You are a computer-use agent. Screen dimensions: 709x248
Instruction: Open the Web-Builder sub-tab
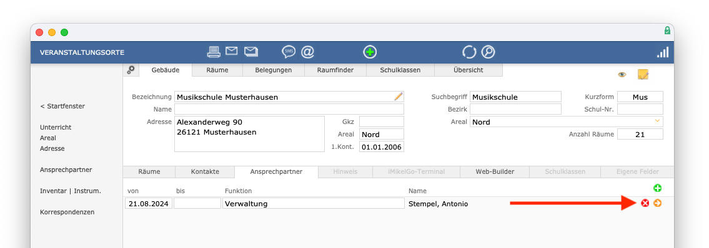[x=495, y=171]
